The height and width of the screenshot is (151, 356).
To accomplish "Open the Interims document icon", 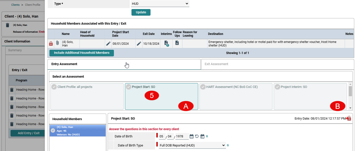I will pos(166,43).
